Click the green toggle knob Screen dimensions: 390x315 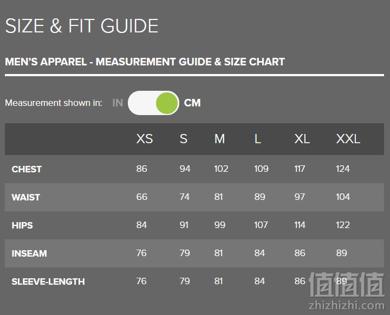(x=167, y=103)
